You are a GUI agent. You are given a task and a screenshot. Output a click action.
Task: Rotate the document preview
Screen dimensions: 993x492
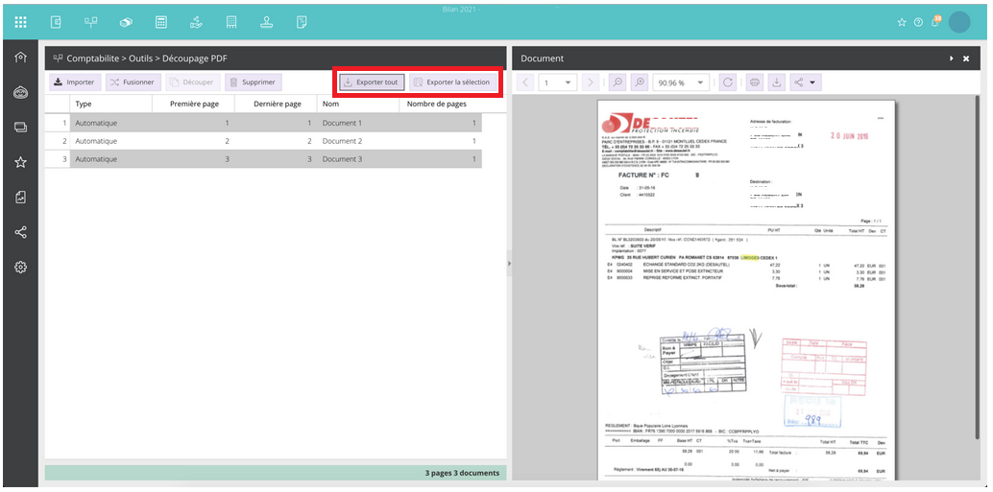728,82
